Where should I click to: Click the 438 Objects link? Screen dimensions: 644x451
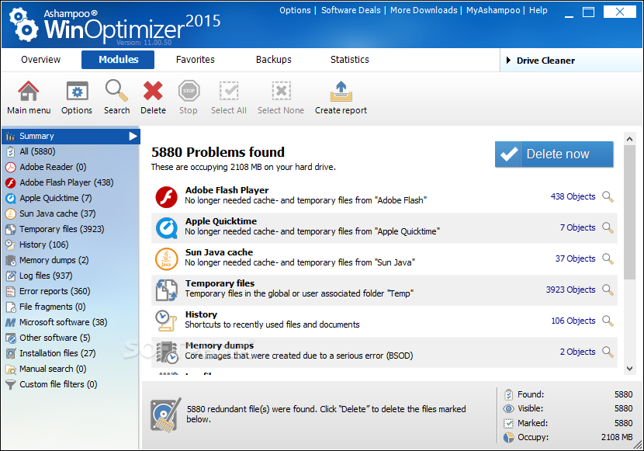coord(573,196)
